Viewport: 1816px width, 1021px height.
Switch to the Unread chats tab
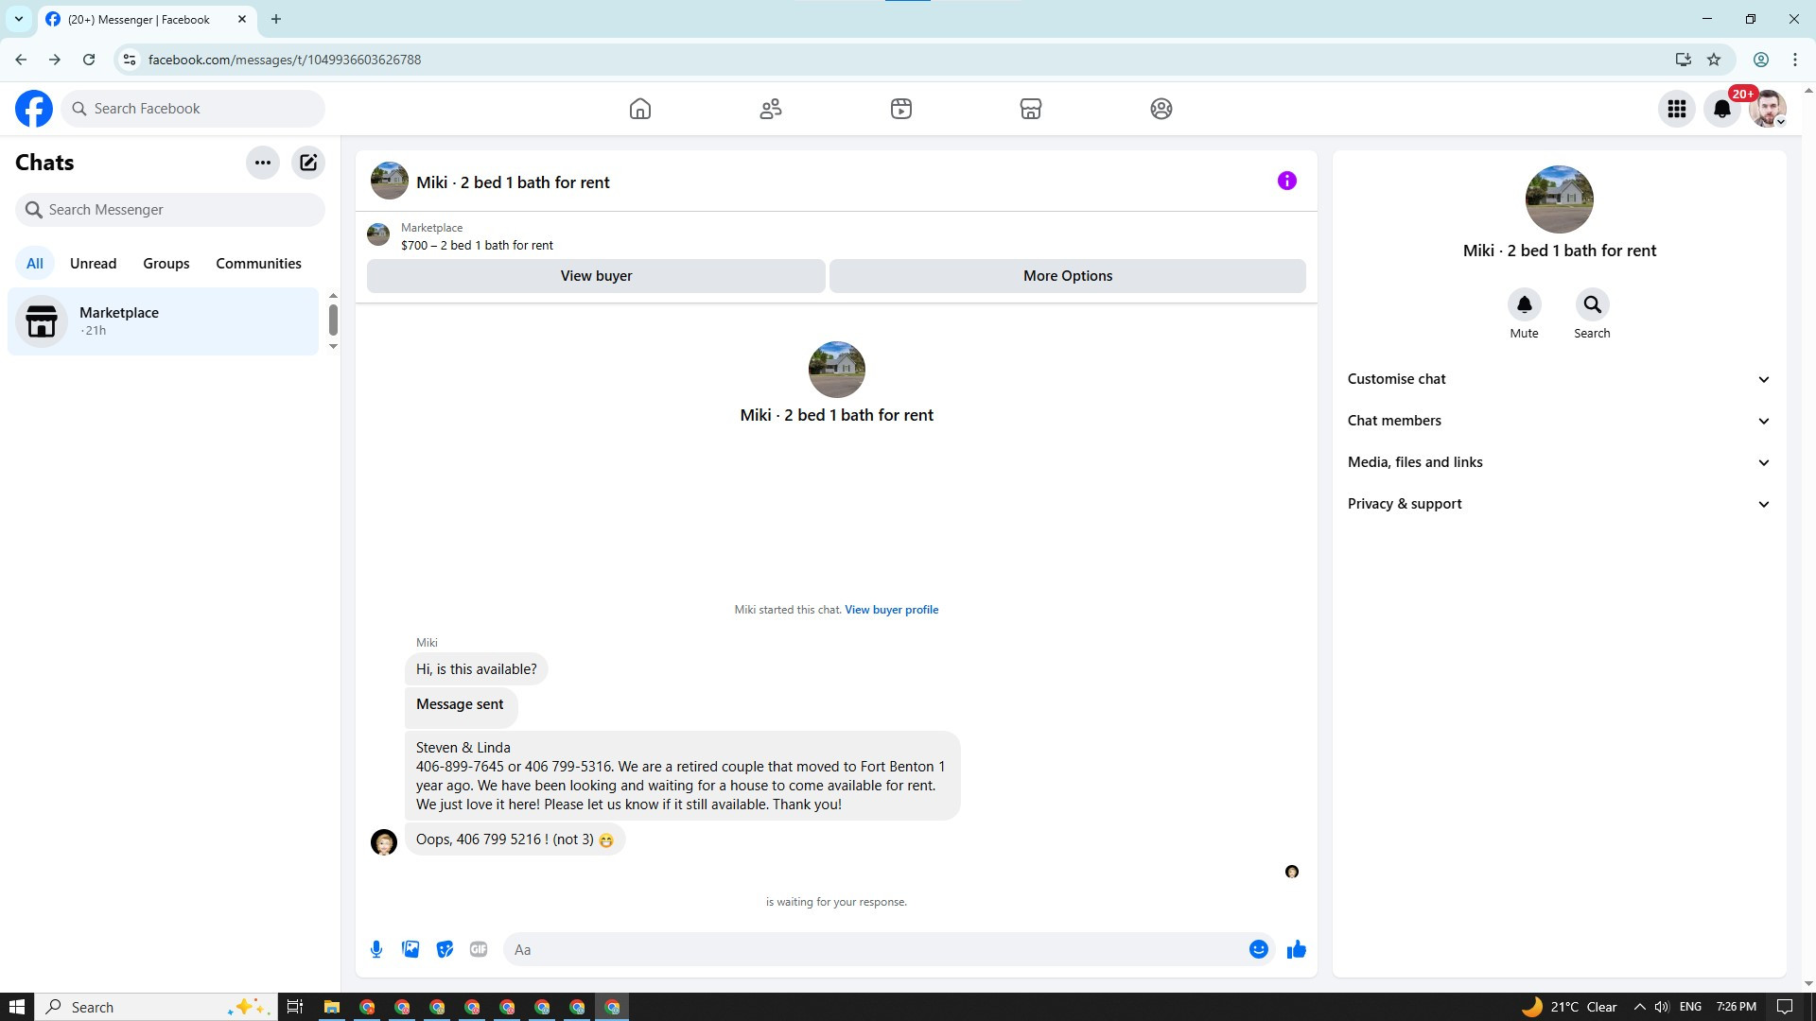click(x=93, y=264)
